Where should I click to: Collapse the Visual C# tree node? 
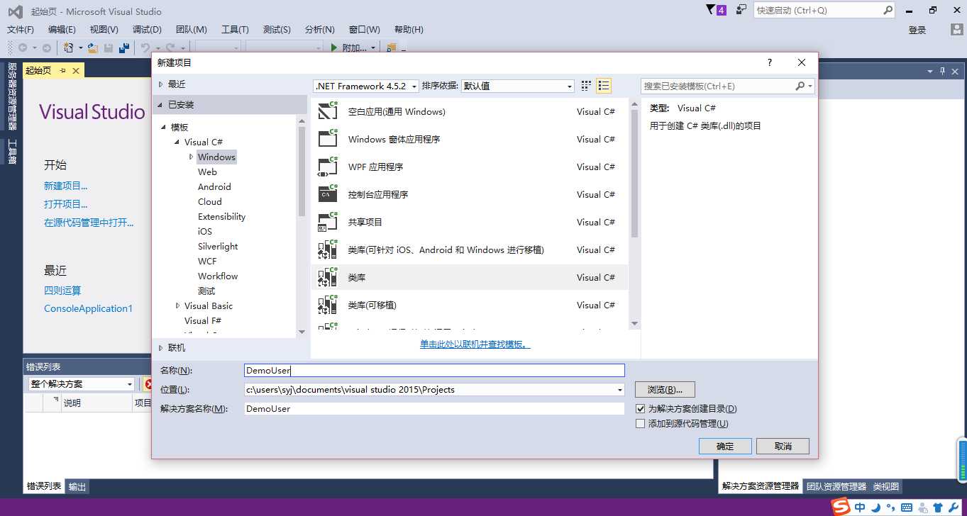click(178, 142)
